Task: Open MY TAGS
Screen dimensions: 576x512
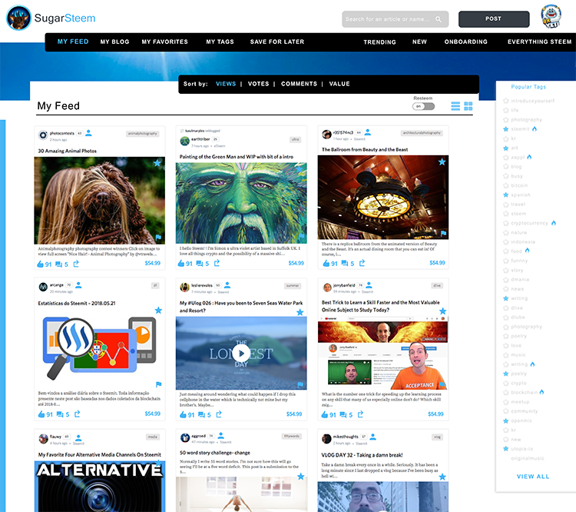Action: pos(220,42)
